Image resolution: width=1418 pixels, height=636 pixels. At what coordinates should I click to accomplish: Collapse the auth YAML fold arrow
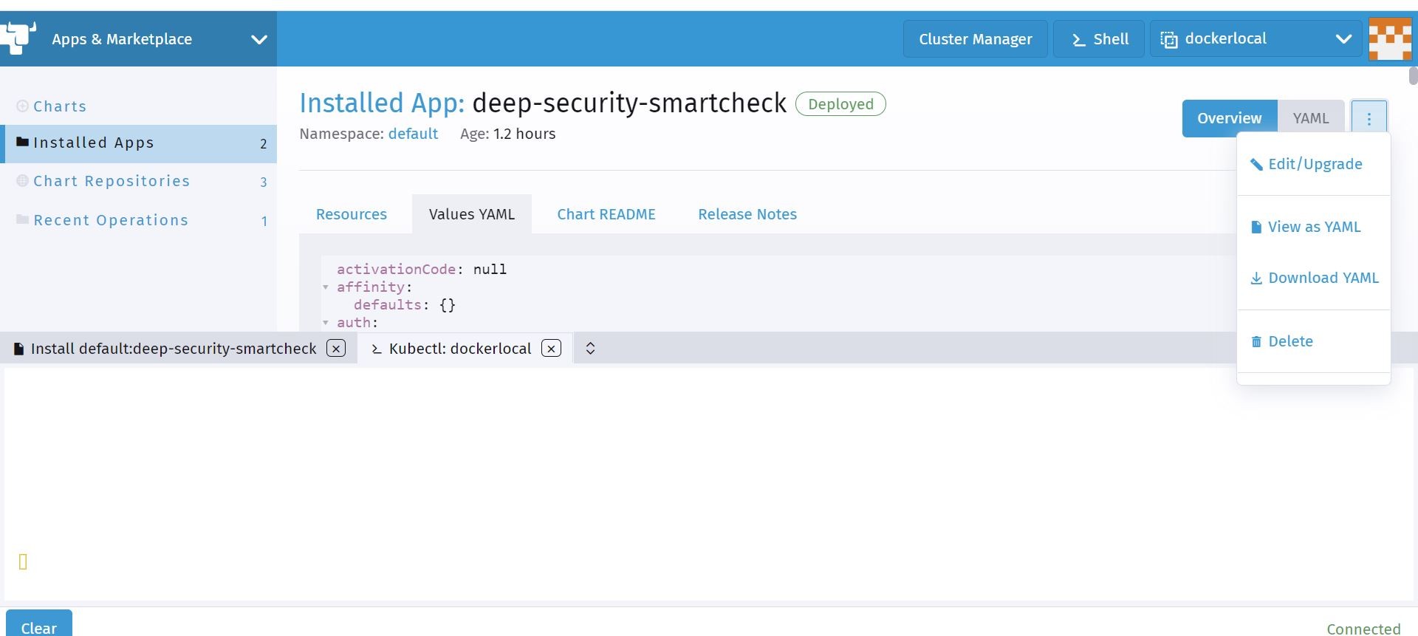coord(326,323)
